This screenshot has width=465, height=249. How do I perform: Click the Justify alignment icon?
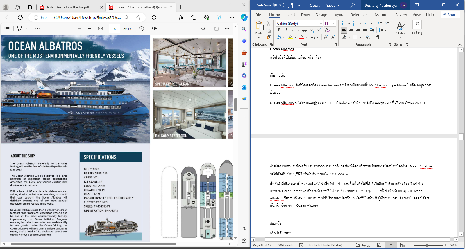click(365, 30)
